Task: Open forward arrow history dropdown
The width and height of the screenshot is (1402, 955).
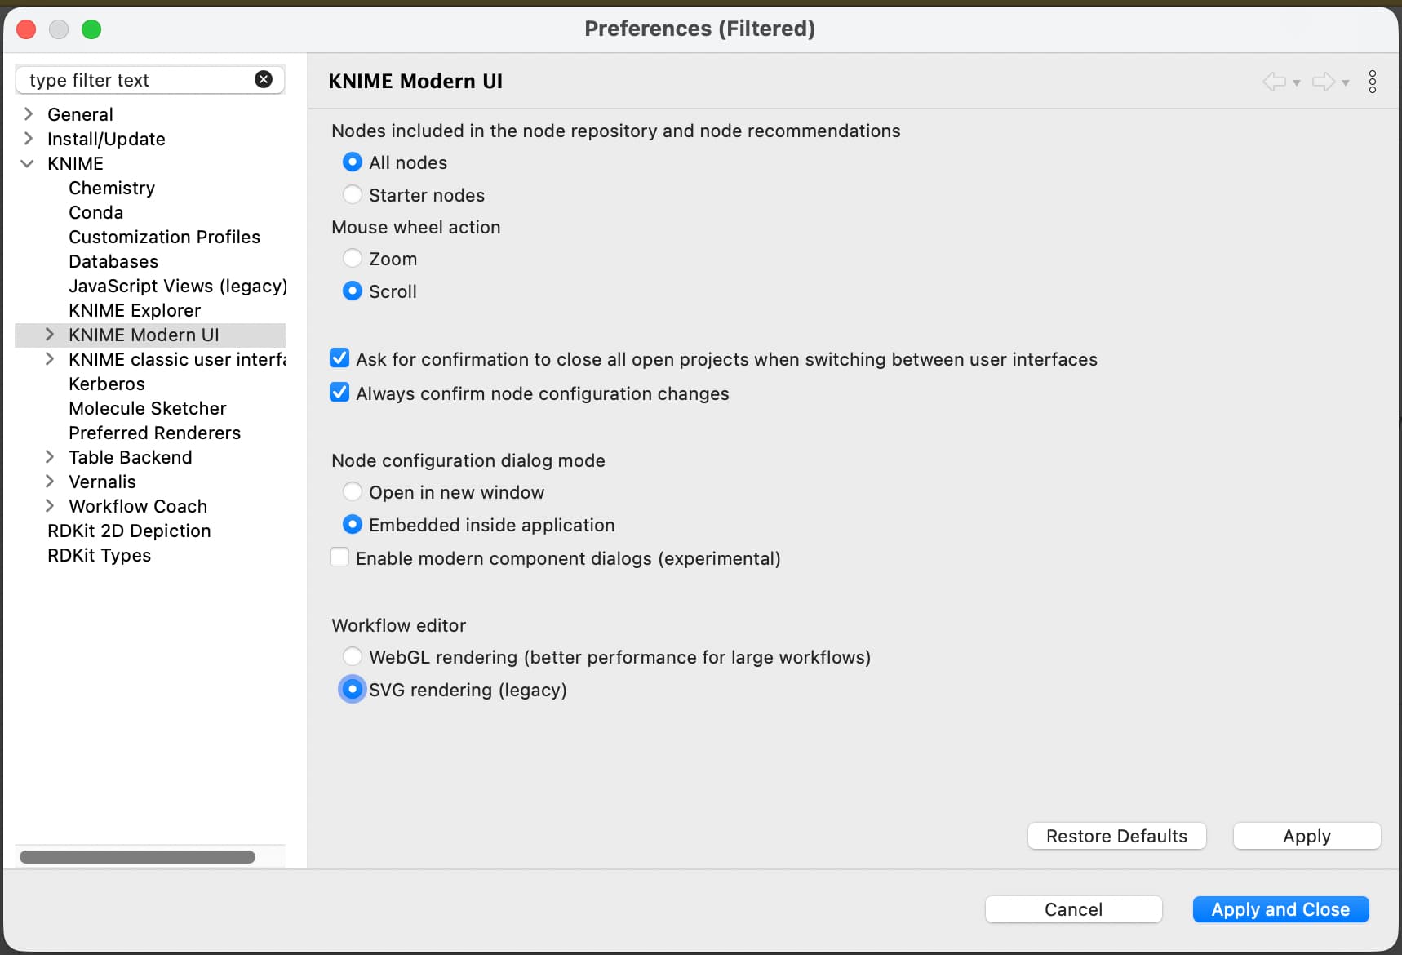Action: [1346, 82]
